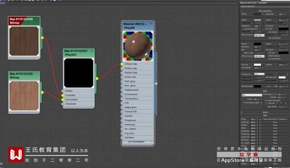
Task: Click the Occluded input socket on VRayDirt
Action: [x=63, y=95]
